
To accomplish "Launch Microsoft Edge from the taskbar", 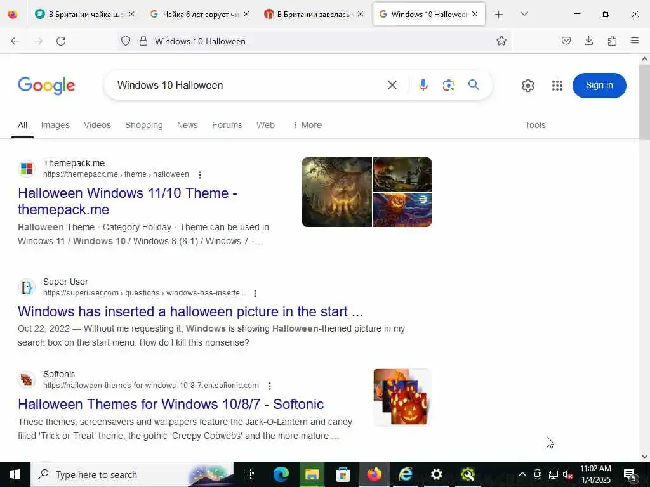I will (x=281, y=474).
